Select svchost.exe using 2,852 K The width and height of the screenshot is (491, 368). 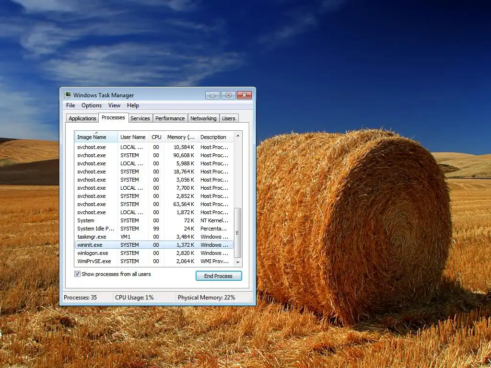154,196
